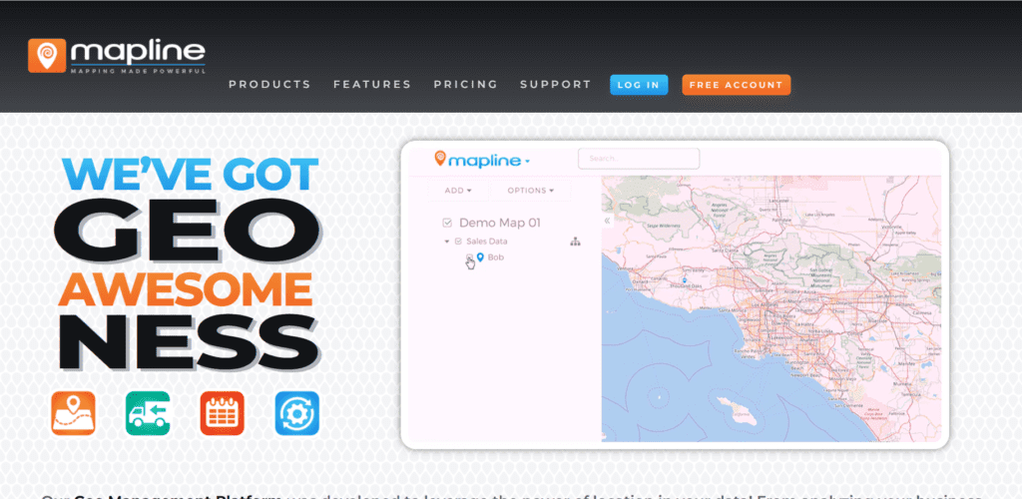Select the Sales Data label
This screenshot has height=499, width=1022.
pyautogui.click(x=487, y=242)
